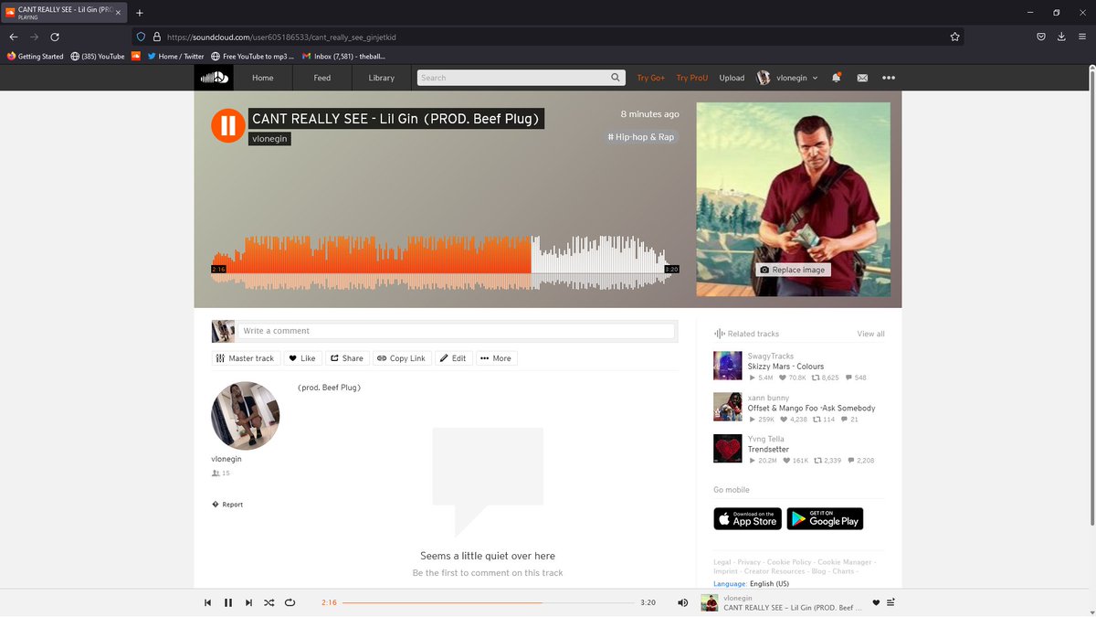Go to the Home tab

[x=263, y=78]
